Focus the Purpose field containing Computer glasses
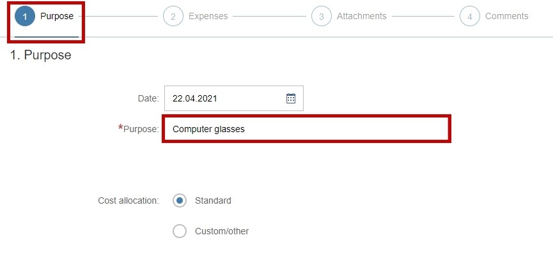The width and height of the screenshot is (553, 256). coord(306,129)
